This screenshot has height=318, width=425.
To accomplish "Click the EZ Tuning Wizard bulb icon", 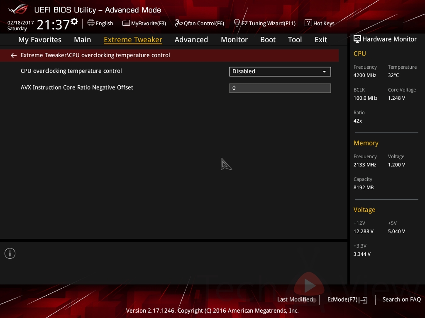I will [237, 23].
